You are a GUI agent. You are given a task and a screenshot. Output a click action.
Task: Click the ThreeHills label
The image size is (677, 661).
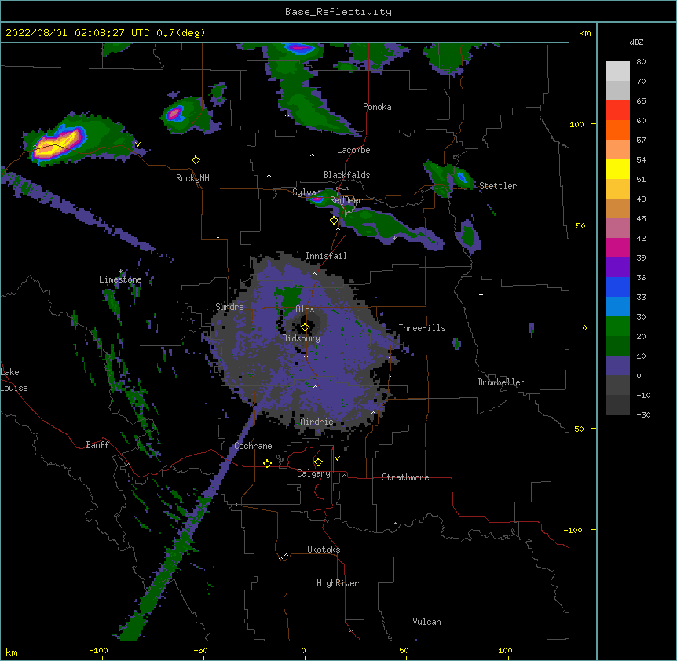422,328
